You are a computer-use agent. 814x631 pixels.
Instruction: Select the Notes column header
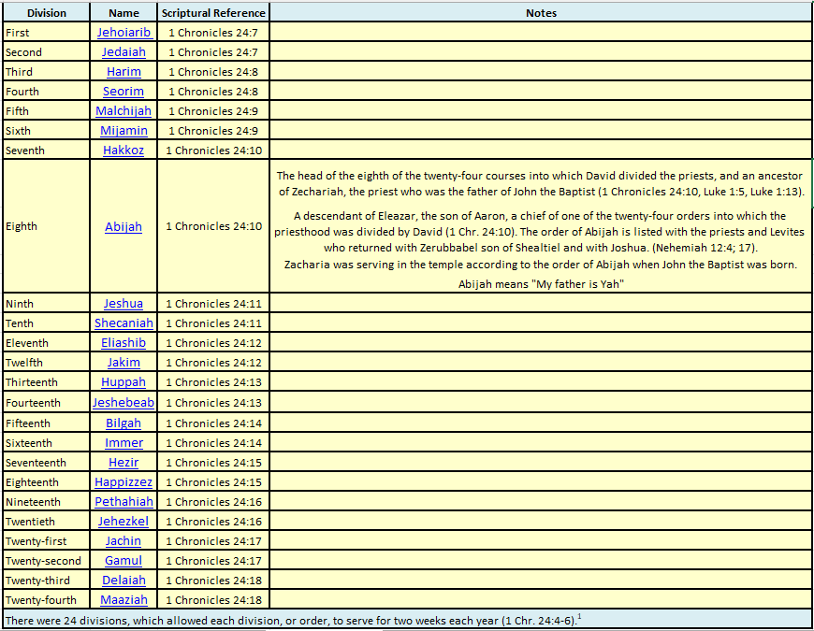(541, 13)
